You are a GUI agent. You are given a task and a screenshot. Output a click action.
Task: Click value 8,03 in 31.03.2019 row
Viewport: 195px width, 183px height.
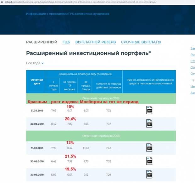click(86, 111)
